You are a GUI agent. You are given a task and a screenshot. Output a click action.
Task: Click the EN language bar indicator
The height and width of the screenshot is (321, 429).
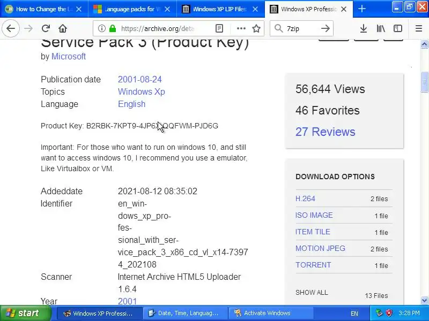(x=354, y=314)
